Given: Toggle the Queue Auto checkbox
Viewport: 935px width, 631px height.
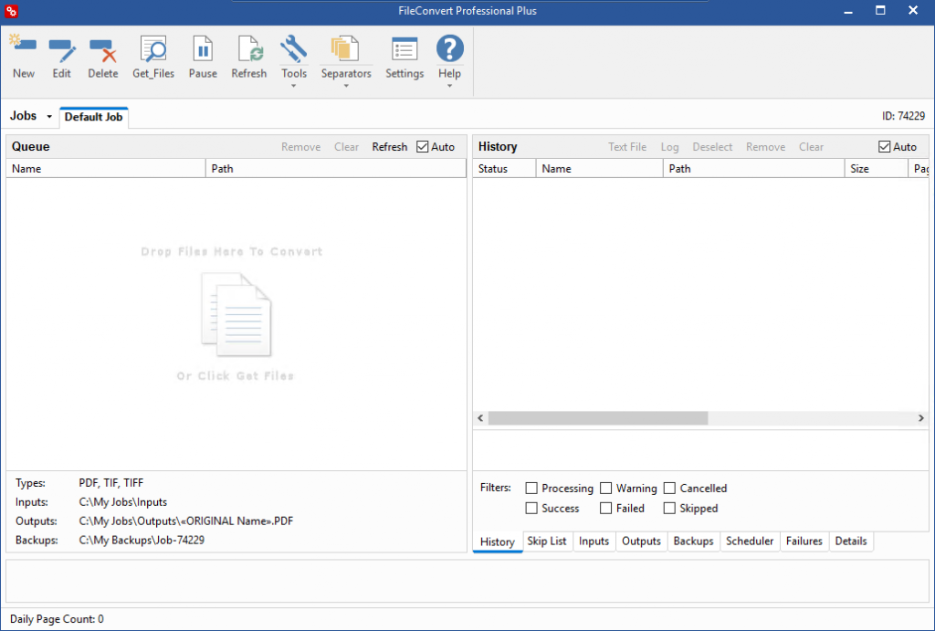Looking at the screenshot, I should click(x=422, y=147).
